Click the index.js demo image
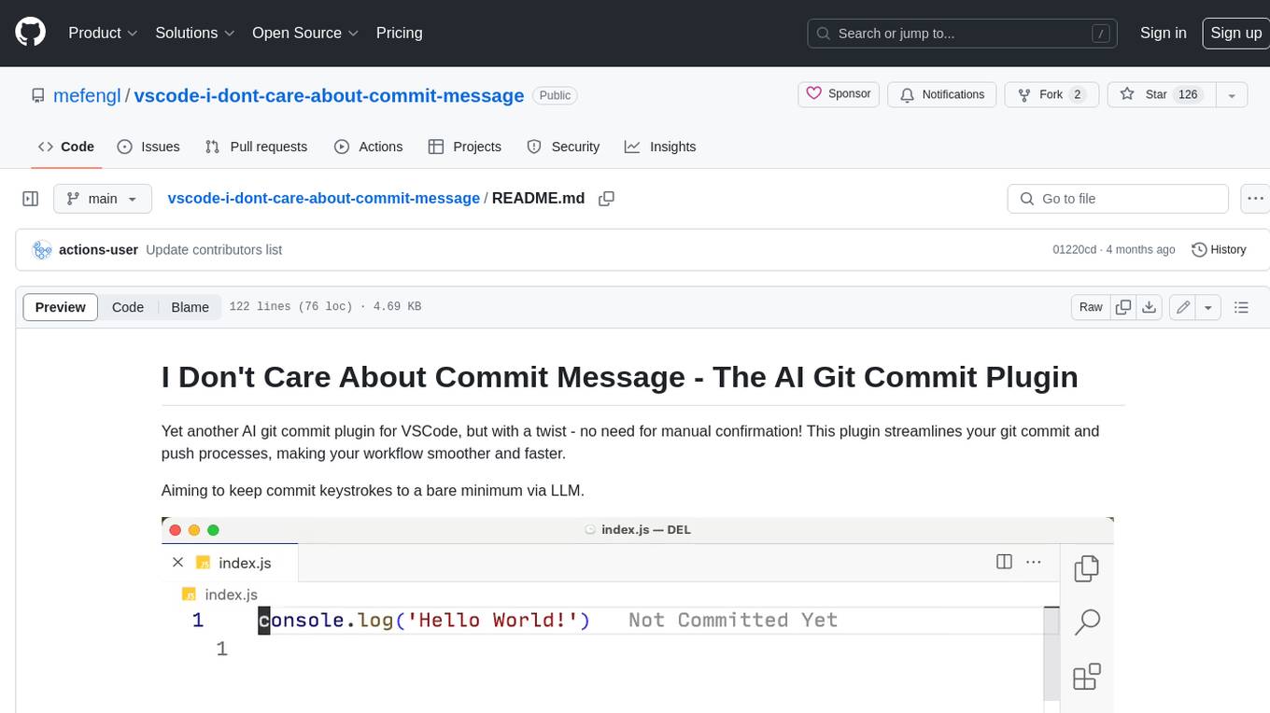The width and height of the screenshot is (1270, 713). tap(638, 614)
